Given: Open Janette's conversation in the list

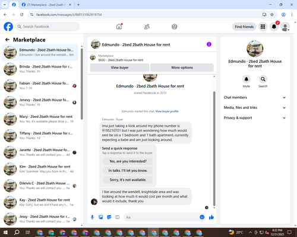Looking at the screenshot, I should click(40, 152).
